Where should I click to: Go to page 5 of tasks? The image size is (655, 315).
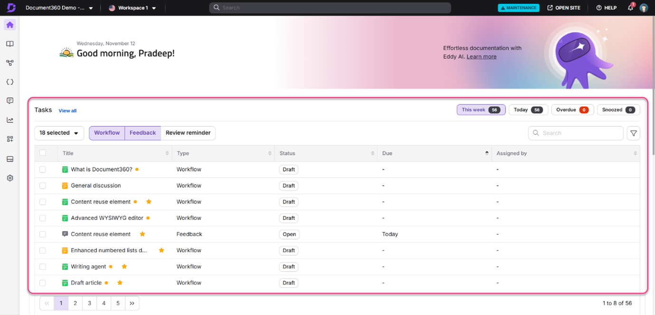(x=118, y=303)
